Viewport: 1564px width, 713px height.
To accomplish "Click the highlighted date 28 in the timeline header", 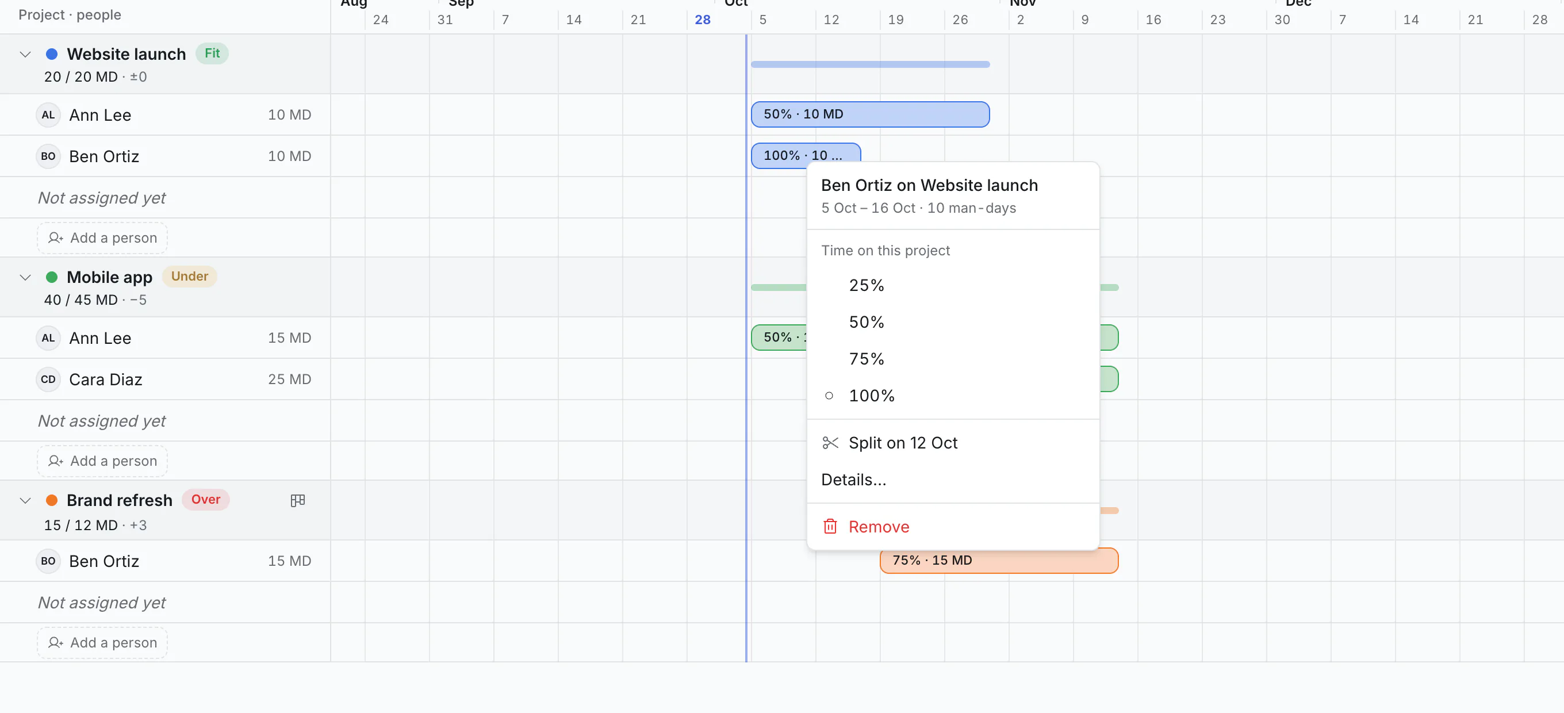I will 703,20.
